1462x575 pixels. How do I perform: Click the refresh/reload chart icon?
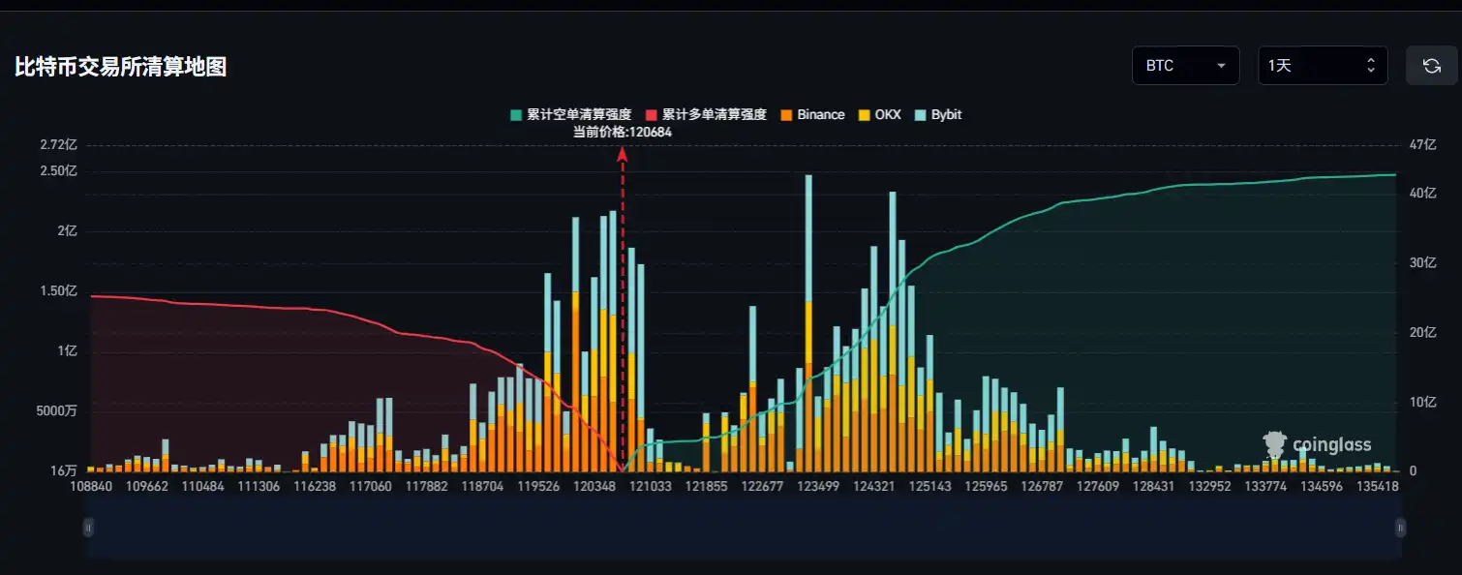click(x=1432, y=65)
